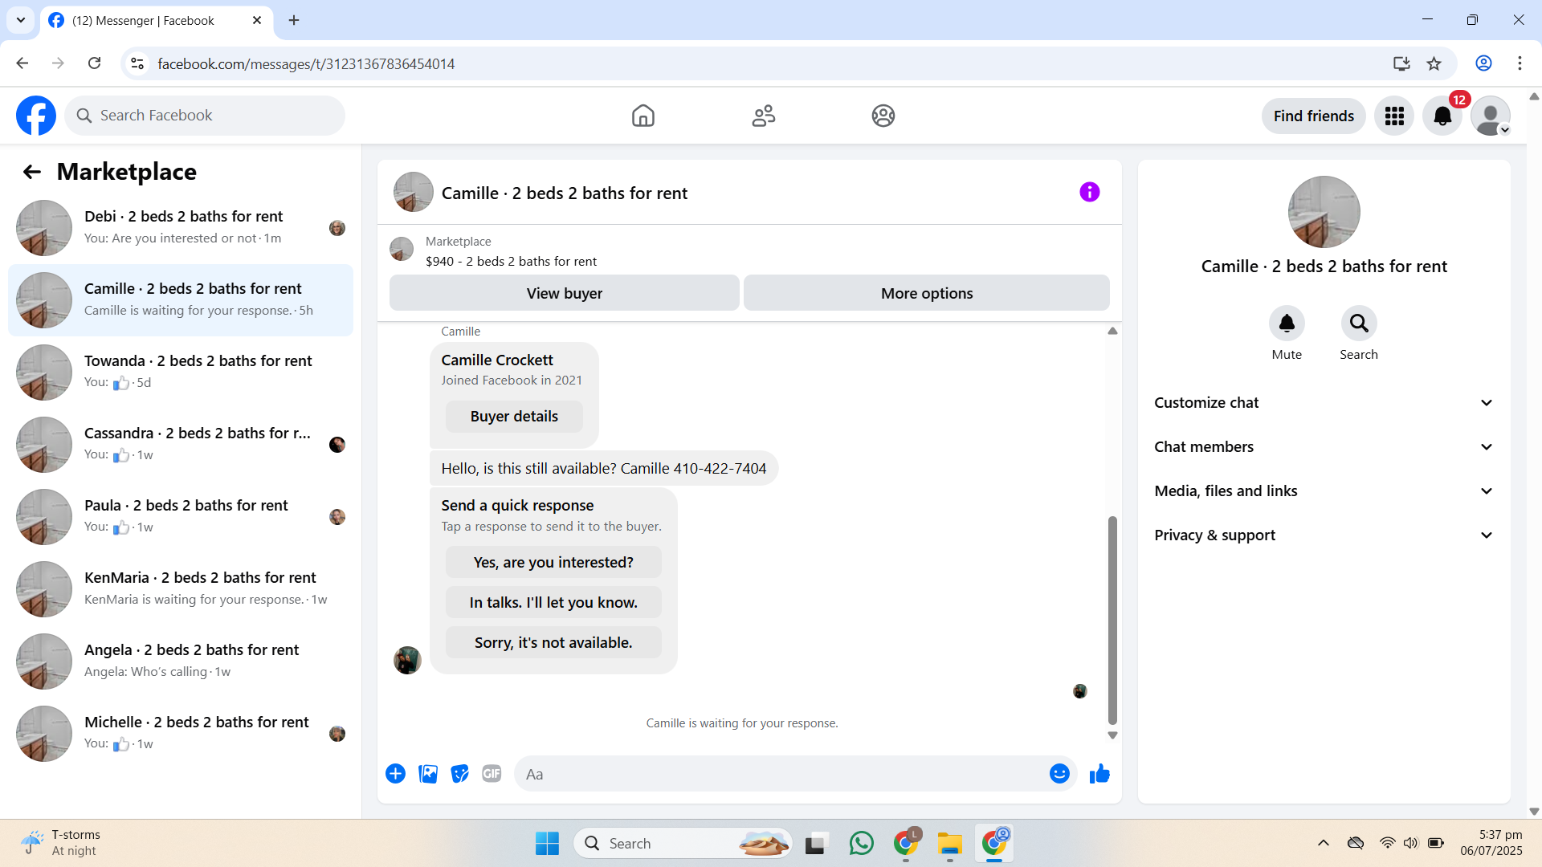
Task: Click the large listing photo in right panel
Action: tap(1324, 212)
